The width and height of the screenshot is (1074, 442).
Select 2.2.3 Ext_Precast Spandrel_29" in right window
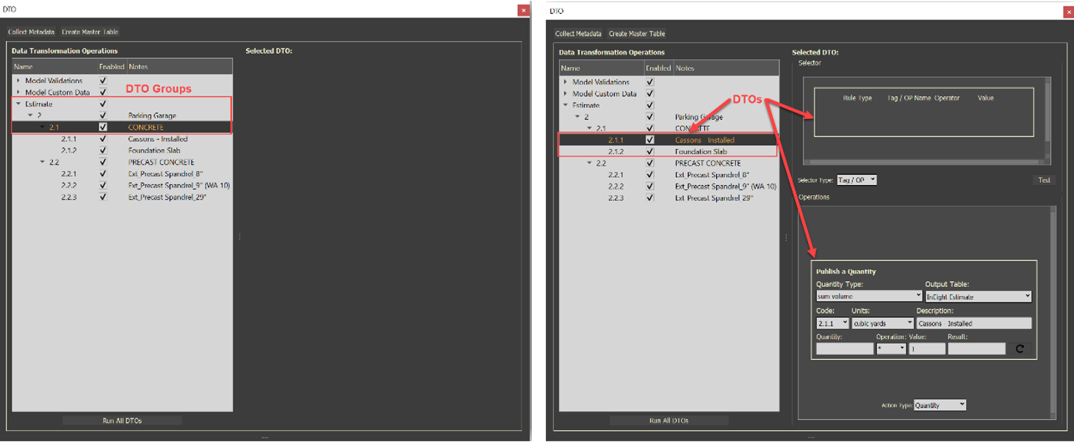point(669,198)
